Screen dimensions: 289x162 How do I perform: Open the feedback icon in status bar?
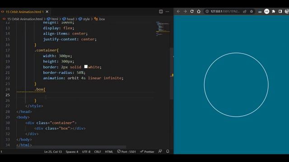click(160, 151)
